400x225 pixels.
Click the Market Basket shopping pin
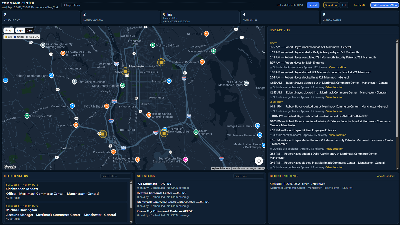coord(72,106)
